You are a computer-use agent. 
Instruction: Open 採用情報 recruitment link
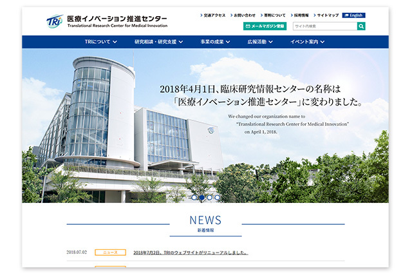[300, 15]
